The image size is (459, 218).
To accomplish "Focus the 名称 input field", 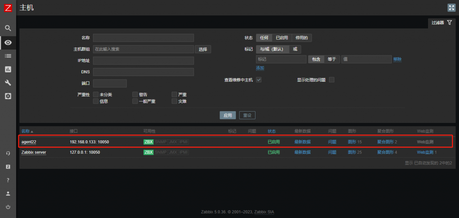I will (x=143, y=38).
